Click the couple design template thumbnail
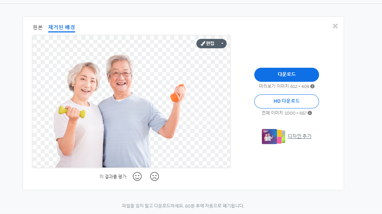382x214 pixels. [x=269, y=136]
